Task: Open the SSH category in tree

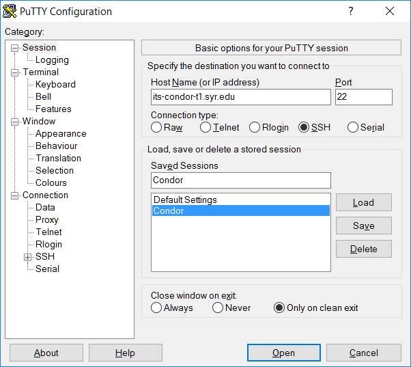Action: [45, 256]
